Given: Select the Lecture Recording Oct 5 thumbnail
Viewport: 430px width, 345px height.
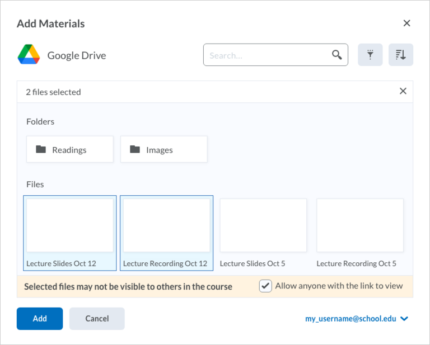Looking at the screenshot, I should [360, 225].
